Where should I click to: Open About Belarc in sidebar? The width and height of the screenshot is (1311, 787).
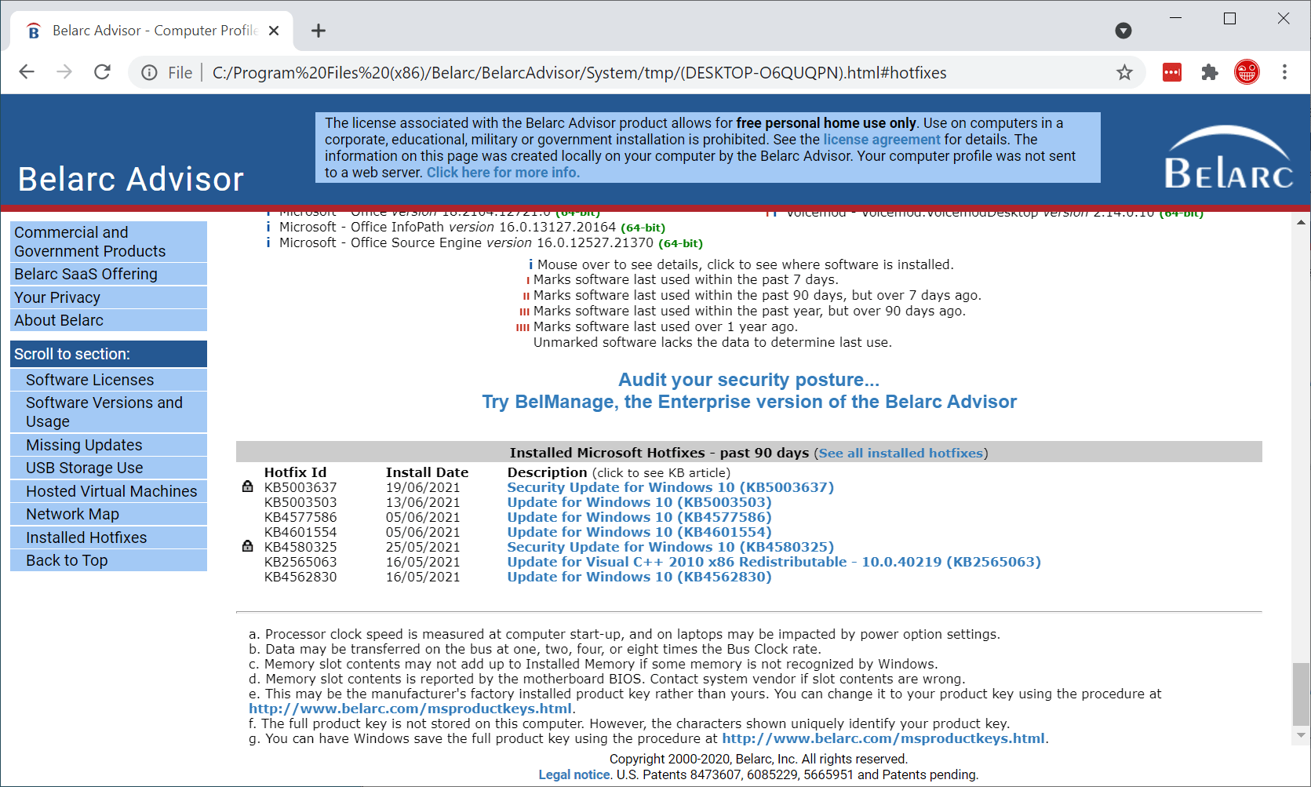coord(108,320)
